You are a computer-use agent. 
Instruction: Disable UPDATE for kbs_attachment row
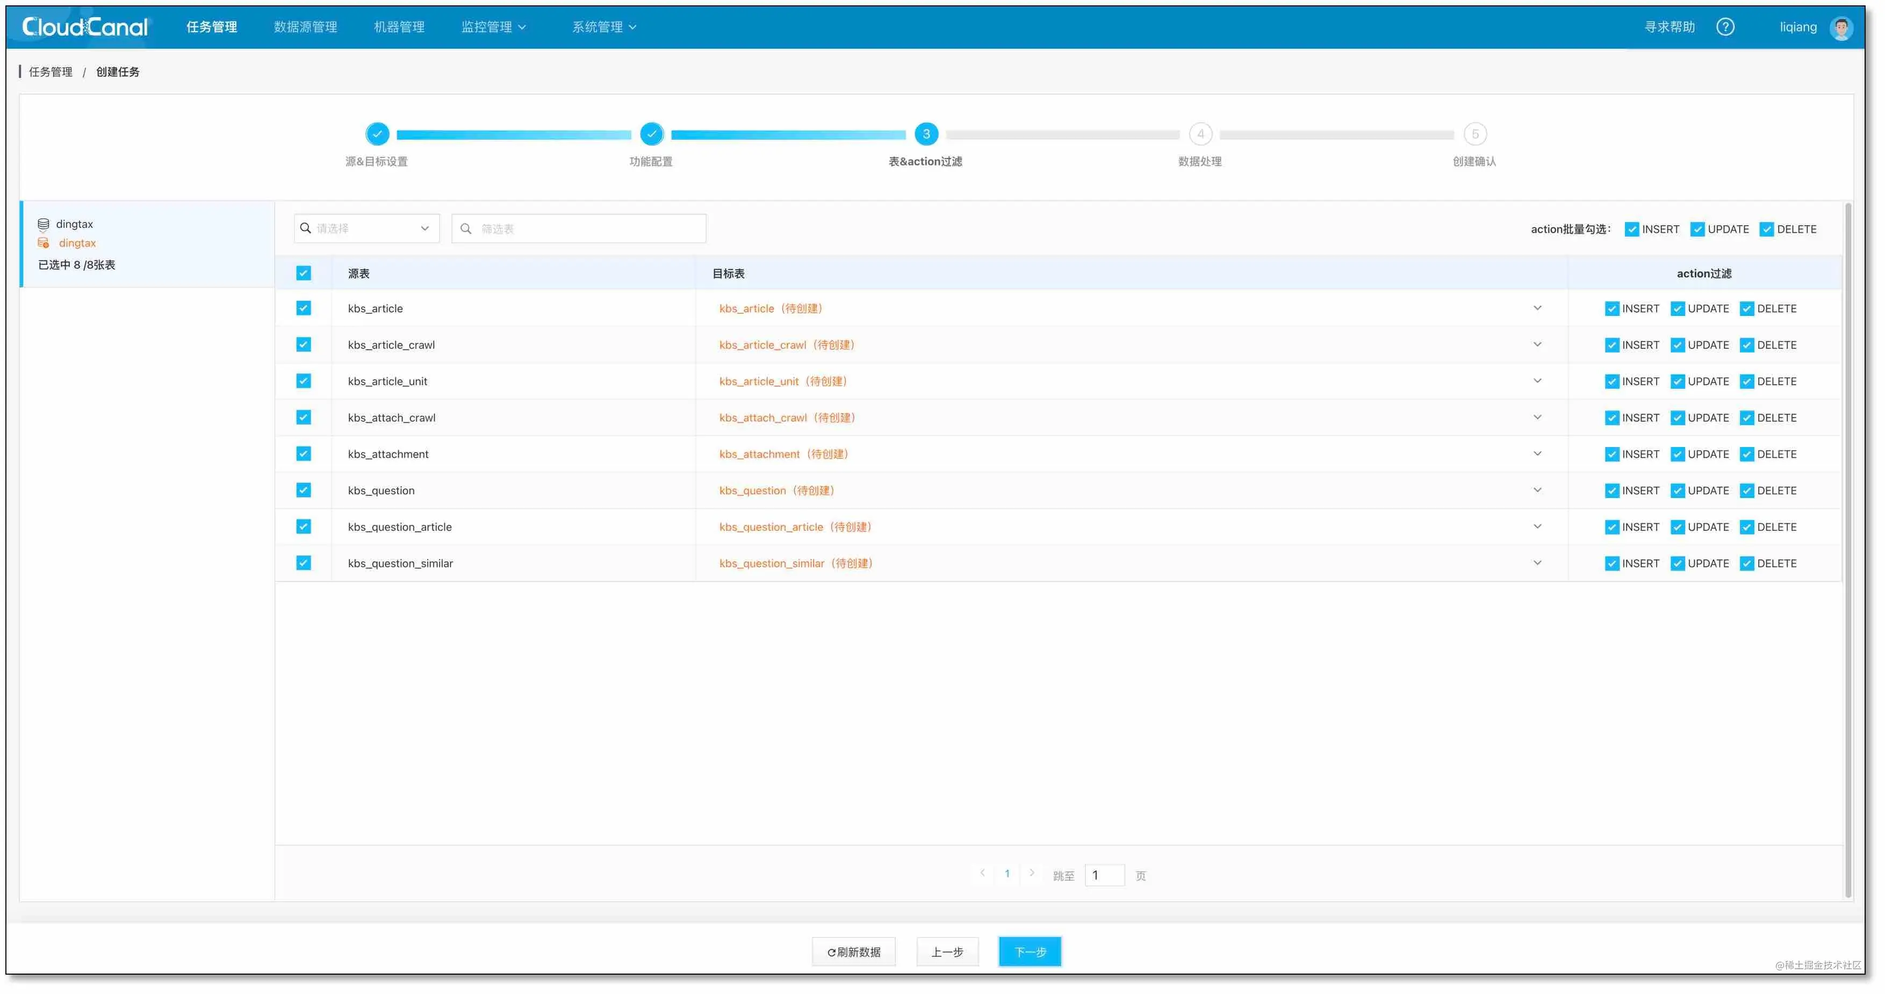(1677, 455)
